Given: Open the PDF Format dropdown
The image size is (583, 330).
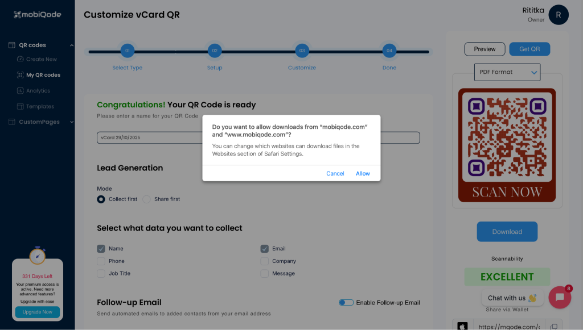Looking at the screenshot, I should [x=507, y=72].
